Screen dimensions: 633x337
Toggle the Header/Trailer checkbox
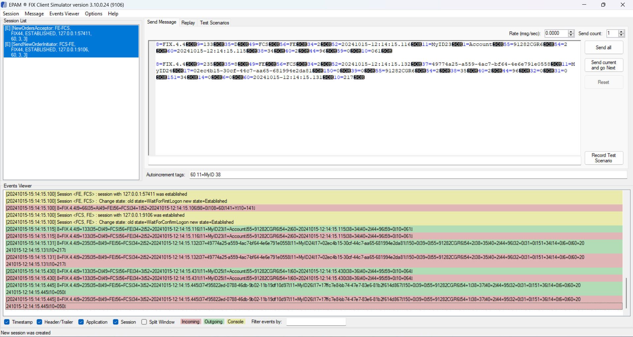40,322
